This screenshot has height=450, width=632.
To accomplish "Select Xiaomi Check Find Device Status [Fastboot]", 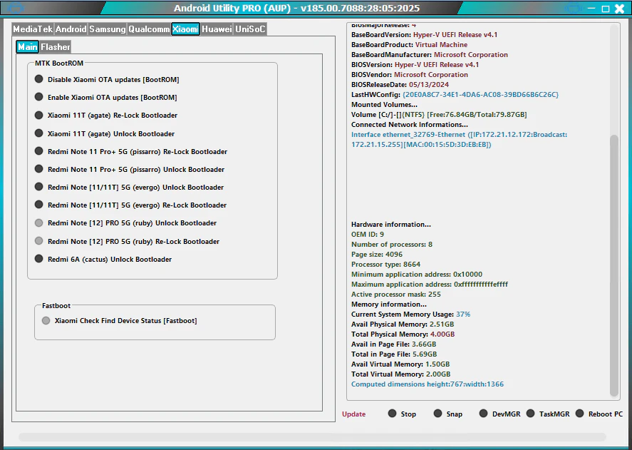I will [119, 320].
